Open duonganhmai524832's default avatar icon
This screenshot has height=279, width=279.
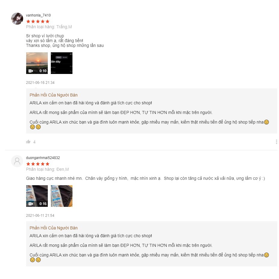tap(17, 161)
